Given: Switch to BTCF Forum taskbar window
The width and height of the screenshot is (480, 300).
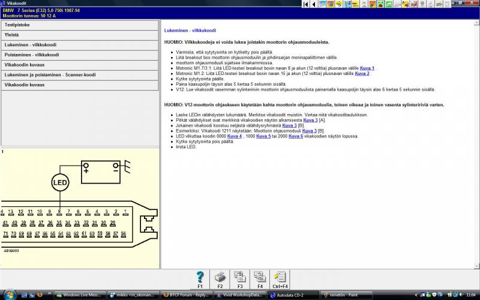Looking at the screenshot, I should pyautogui.click(x=185, y=295).
